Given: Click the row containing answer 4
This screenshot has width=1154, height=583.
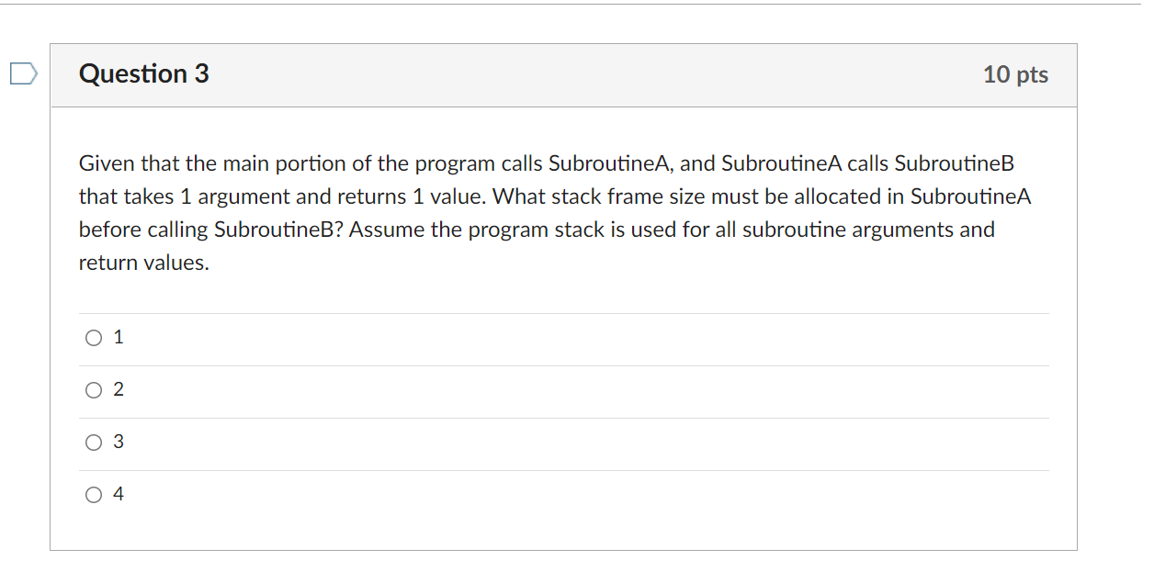Looking at the screenshot, I should [551, 494].
